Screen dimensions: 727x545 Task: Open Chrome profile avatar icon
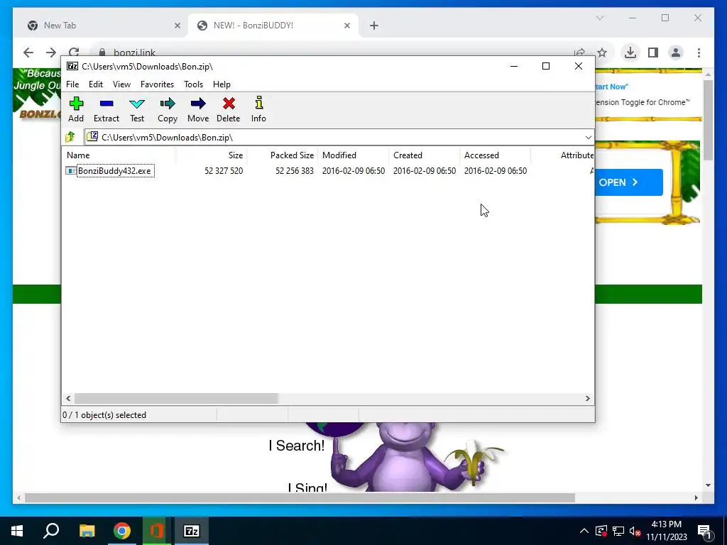click(676, 53)
